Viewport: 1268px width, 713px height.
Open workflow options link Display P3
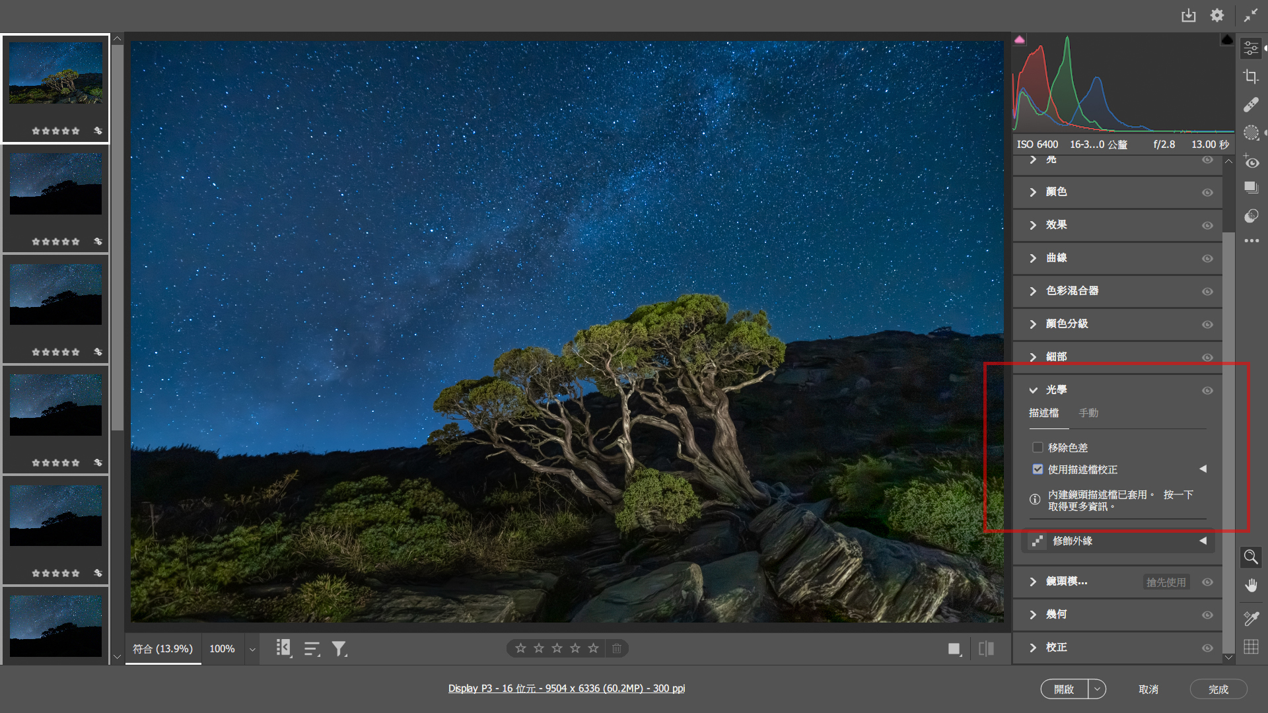(x=566, y=689)
